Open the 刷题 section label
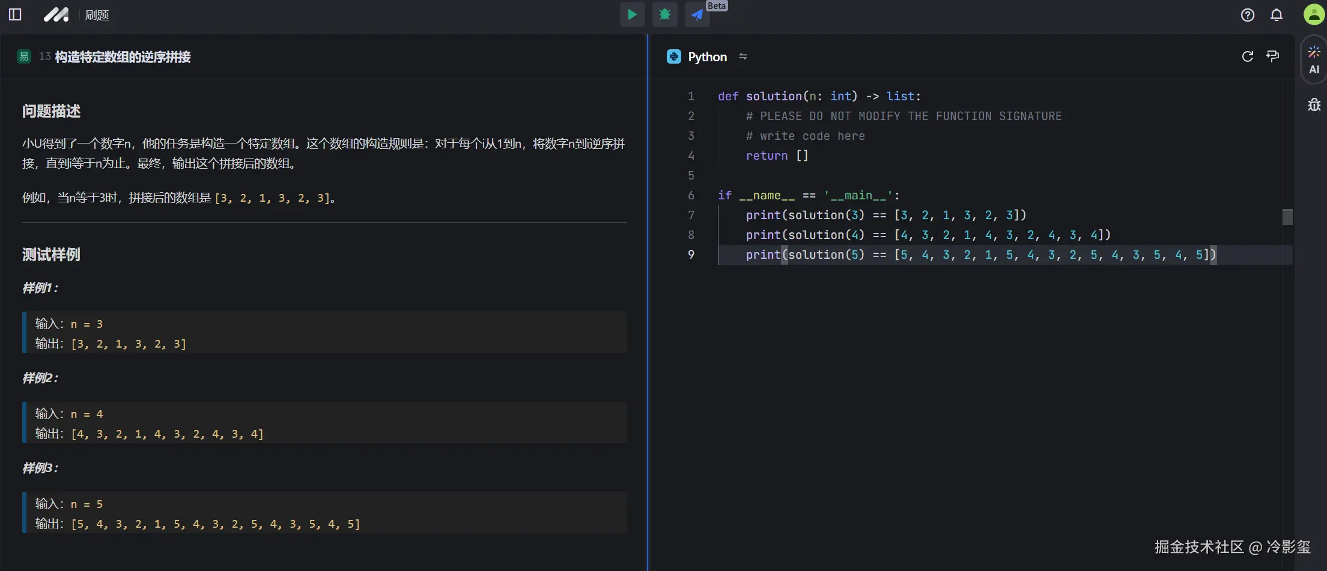 tap(97, 15)
